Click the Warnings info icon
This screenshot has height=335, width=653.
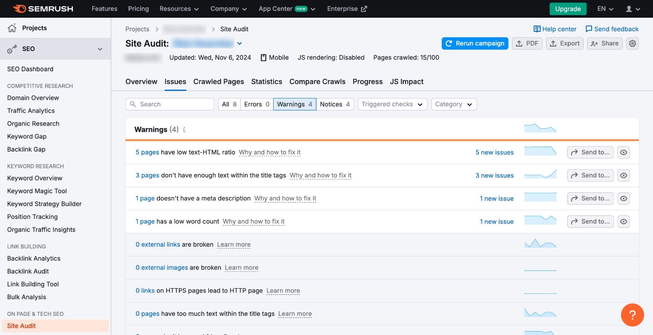click(x=184, y=130)
